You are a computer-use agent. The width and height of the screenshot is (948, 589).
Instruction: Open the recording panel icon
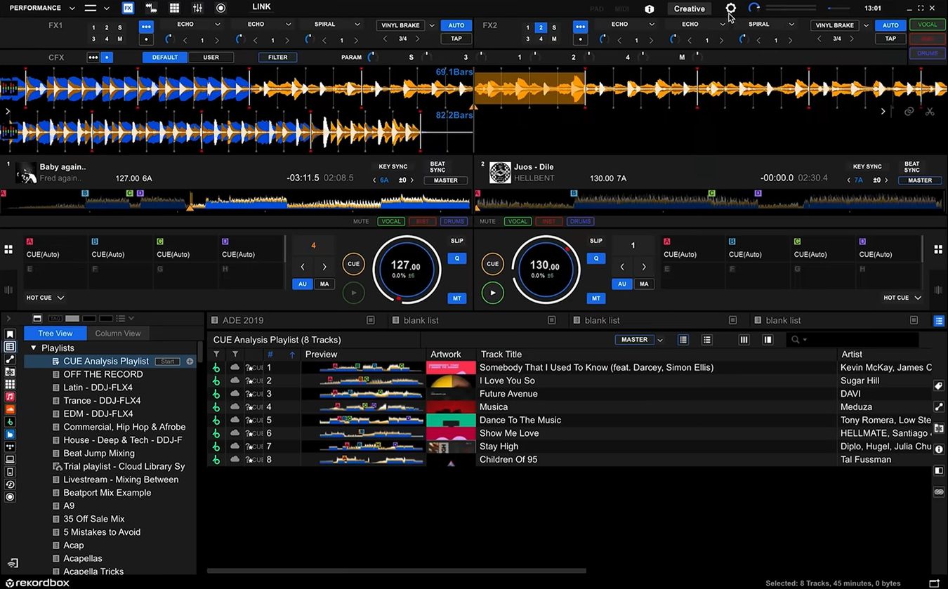(x=220, y=8)
